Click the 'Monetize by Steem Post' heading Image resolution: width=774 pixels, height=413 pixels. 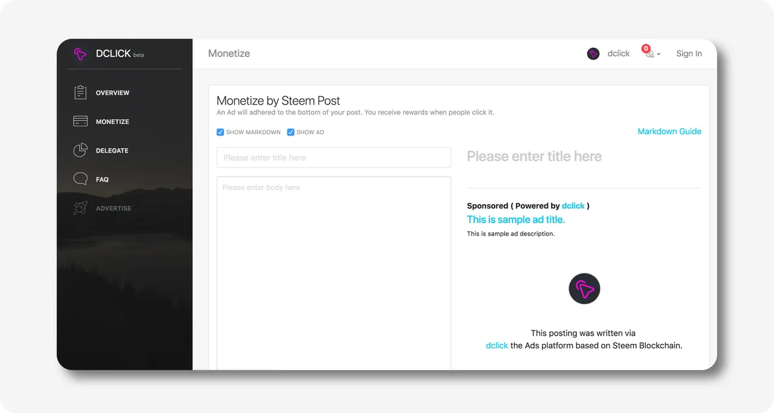click(278, 100)
